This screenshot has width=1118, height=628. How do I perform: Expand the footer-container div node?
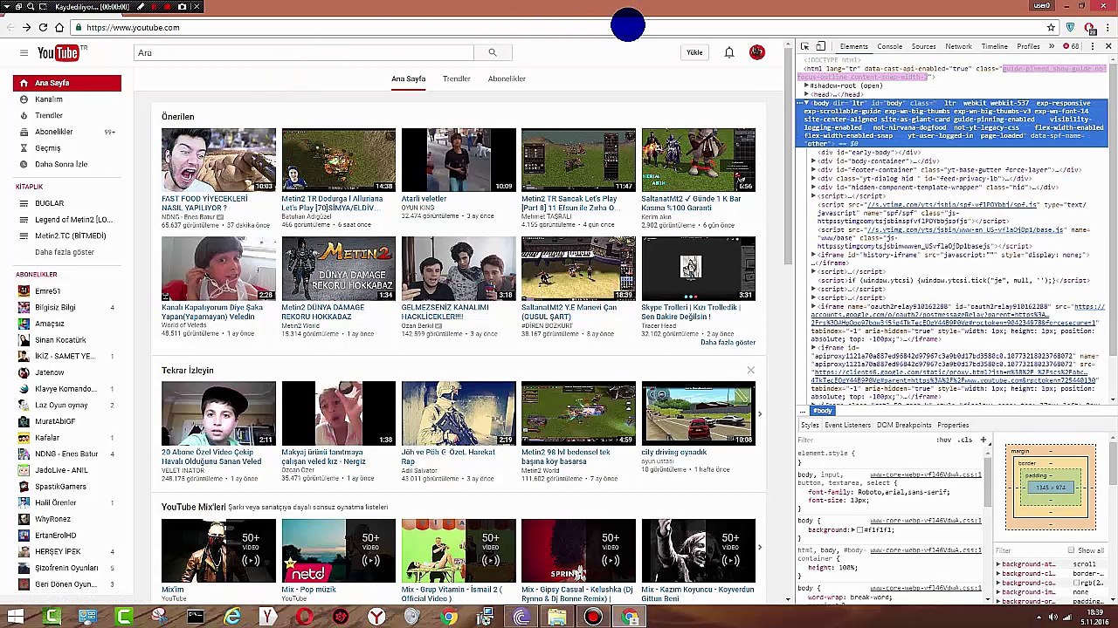coord(814,170)
